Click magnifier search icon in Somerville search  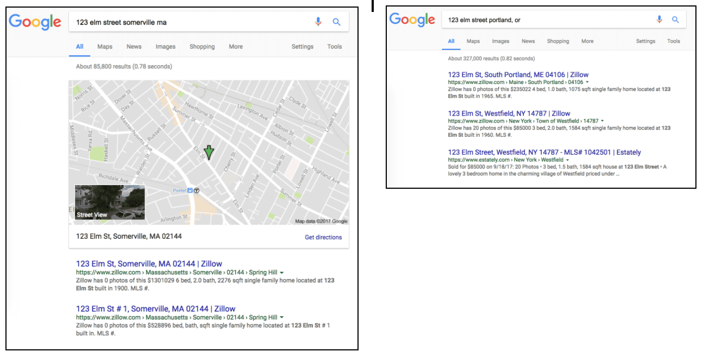[336, 22]
